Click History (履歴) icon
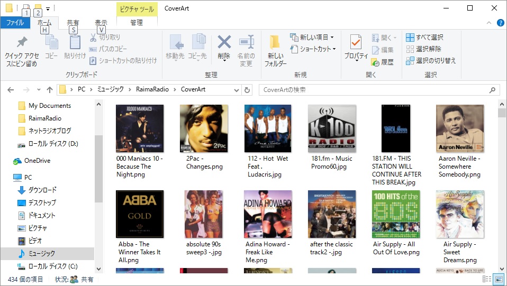Screen dimensions: 507x286 click(x=375, y=62)
